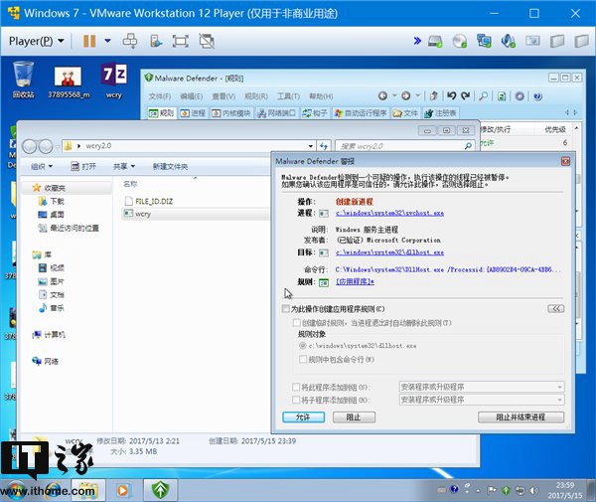Click the VMware fullscreen mode icon
Screen dimensions: 596x502
(180, 41)
